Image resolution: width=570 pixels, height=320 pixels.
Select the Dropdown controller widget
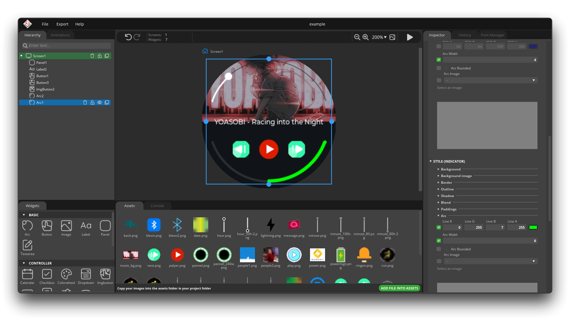tap(86, 276)
